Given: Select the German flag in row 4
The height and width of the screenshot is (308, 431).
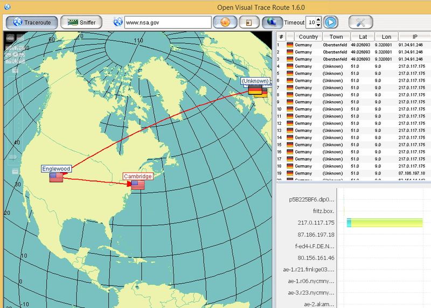Looking at the screenshot, I should [x=290, y=66].
